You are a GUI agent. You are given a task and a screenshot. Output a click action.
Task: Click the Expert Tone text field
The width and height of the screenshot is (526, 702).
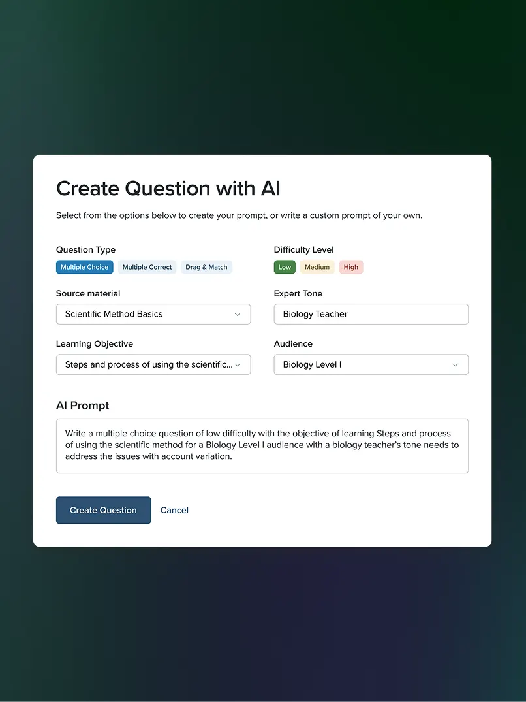tap(371, 314)
